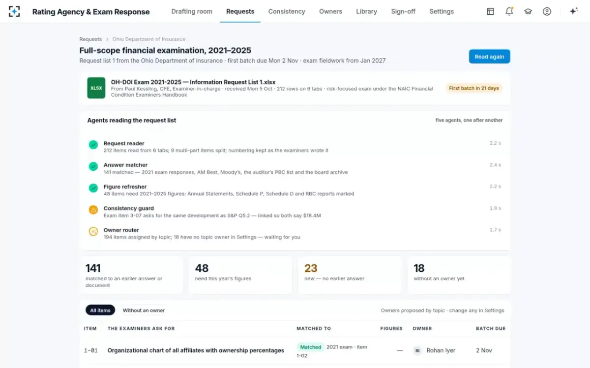Viewport: 590px width, 368px height.
Task: Open the Settings tab
Action: (x=442, y=11)
